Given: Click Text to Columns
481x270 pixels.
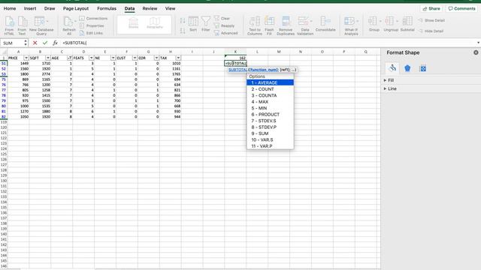Looking at the screenshot, I should [x=255, y=25].
